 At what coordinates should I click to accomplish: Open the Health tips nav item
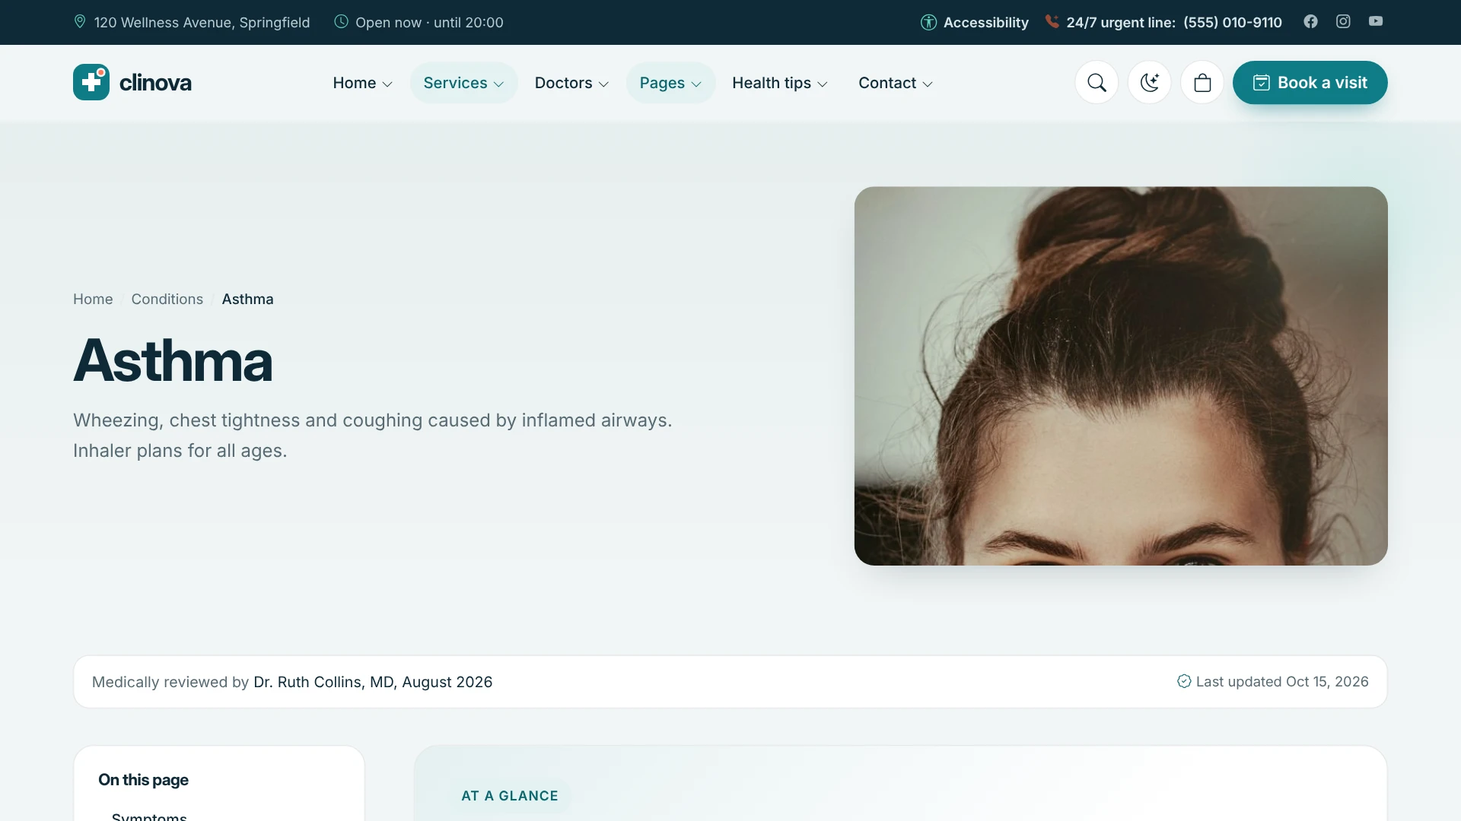(780, 82)
